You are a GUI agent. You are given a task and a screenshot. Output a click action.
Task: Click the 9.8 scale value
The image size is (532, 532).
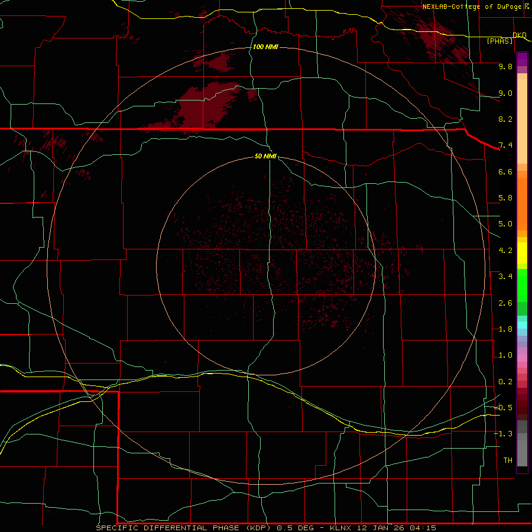pyautogui.click(x=505, y=66)
